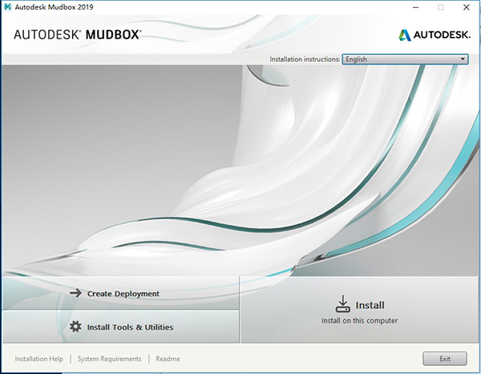Click the Autodesk Mudbox 2019 window title

[x=54, y=7]
